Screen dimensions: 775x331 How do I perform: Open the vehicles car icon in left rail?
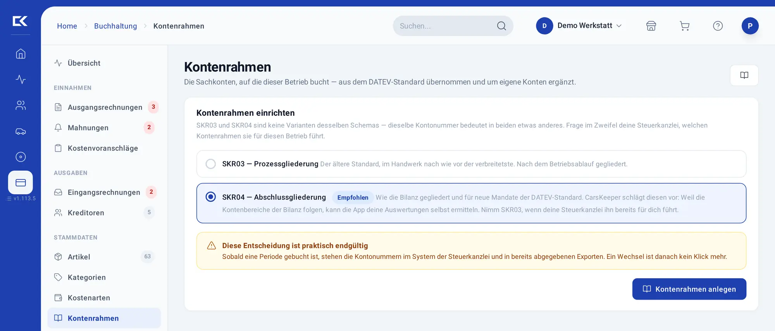click(21, 131)
